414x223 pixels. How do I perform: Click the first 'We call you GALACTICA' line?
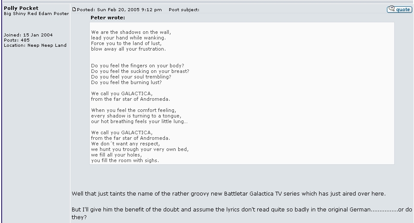pos(122,93)
